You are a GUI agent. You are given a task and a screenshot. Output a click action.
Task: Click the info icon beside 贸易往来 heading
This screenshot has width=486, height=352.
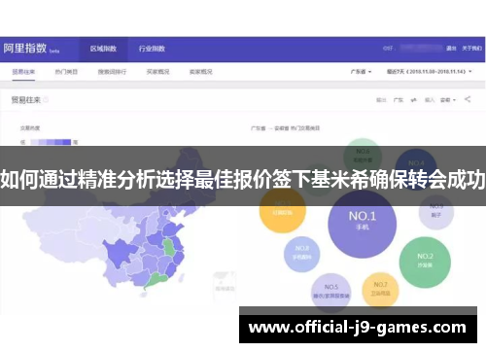pos(46,100)
